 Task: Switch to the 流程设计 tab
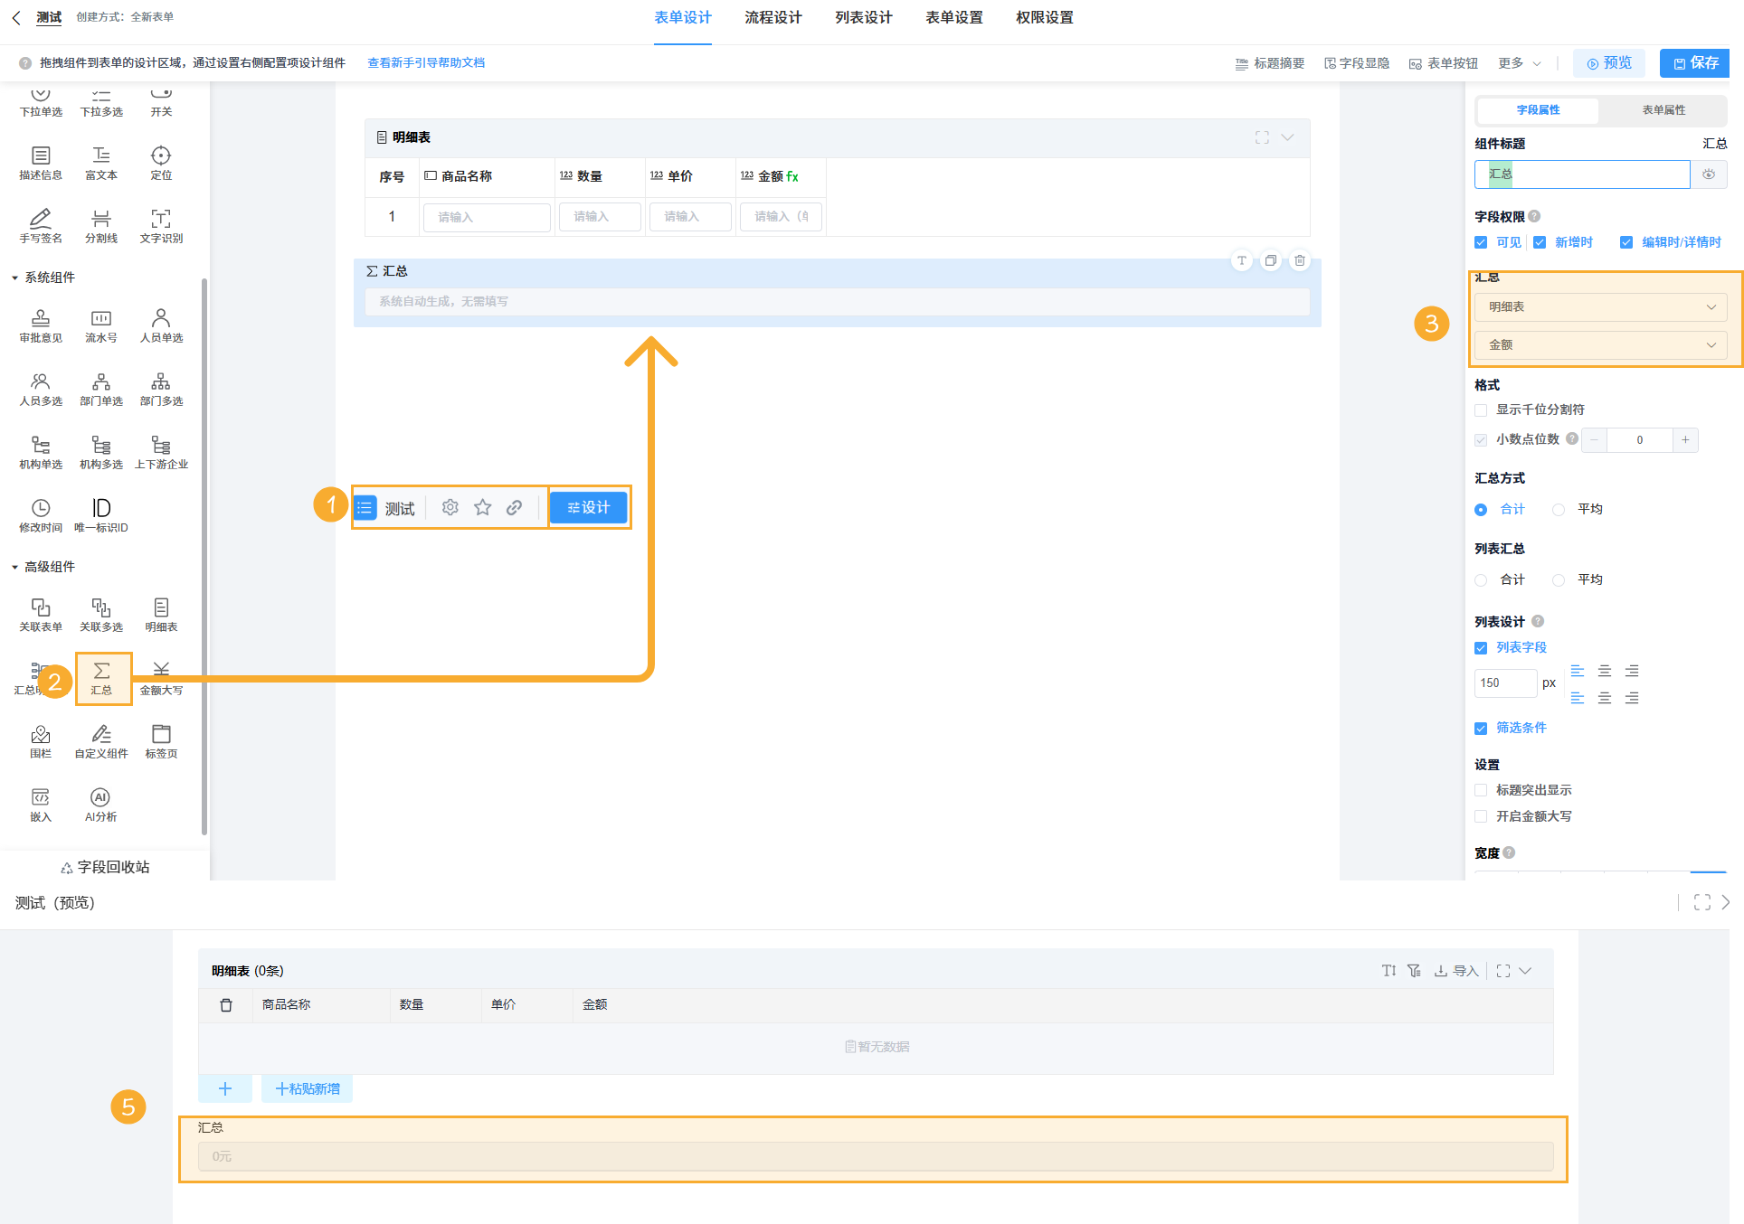click(x=772, y=18)
